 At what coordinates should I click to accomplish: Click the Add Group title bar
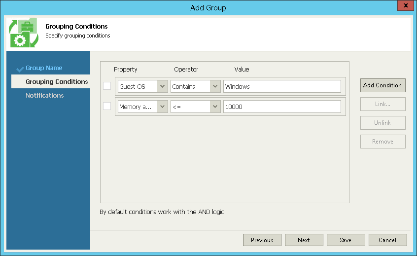[208, 8]
